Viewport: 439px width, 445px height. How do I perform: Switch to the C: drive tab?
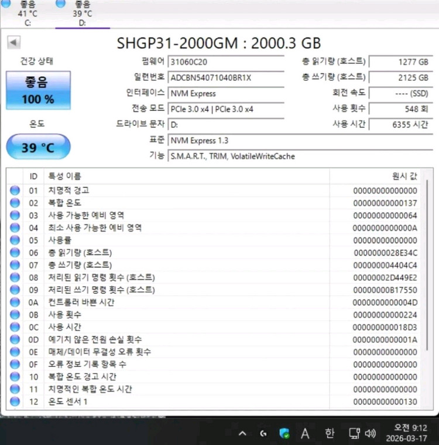click(x=28, y=13)
